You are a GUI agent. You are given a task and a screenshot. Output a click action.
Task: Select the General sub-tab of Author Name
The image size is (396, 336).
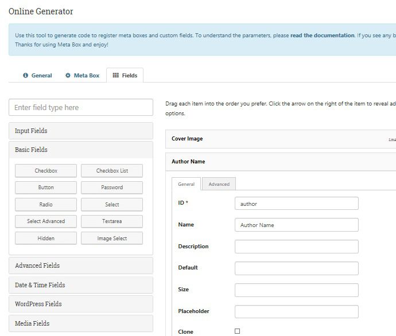click(186, 184)
